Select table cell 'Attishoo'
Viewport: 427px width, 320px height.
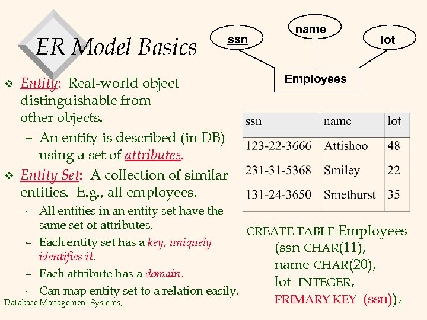coord(346,146)
